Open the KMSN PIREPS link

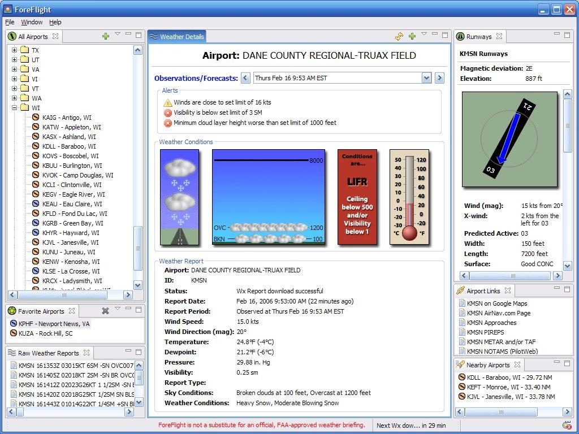click(x=485, y=332)
